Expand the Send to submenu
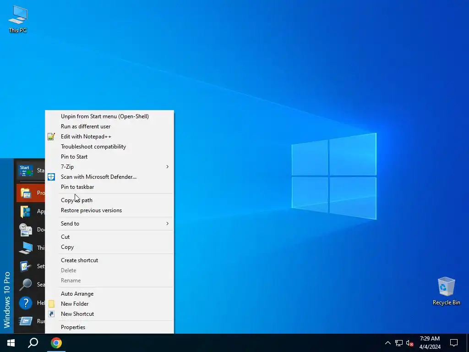The width and height of the screenshot is (469, 352). point(109,224)
